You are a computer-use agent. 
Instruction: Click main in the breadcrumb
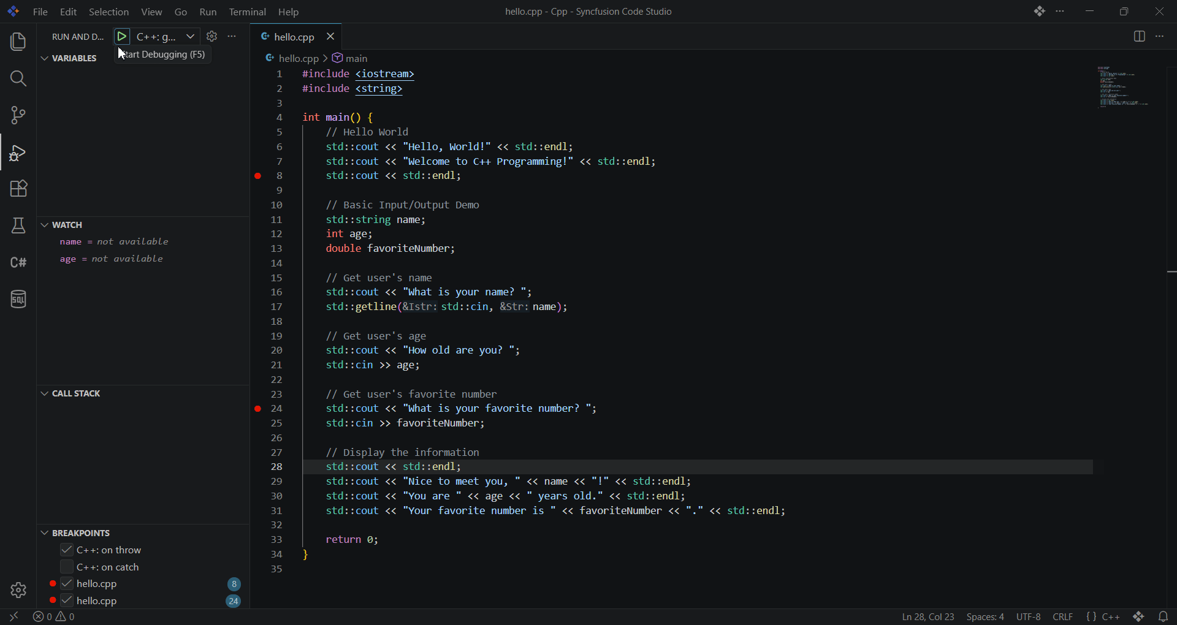(x=350, y=58)
